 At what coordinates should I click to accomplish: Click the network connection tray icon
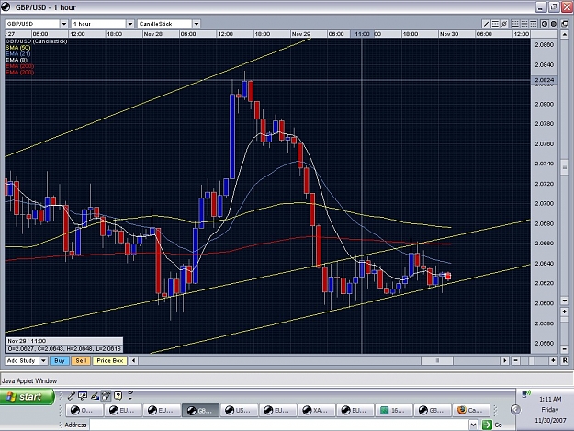526,394
